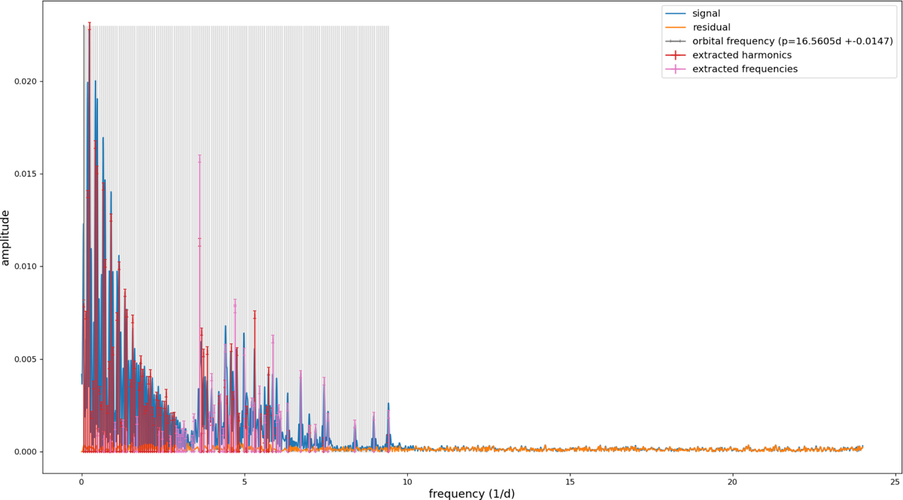The height and width of the screenshot is (500, 903).
Task: Click the x-axis tick label 20
Action: click(732, 480)
